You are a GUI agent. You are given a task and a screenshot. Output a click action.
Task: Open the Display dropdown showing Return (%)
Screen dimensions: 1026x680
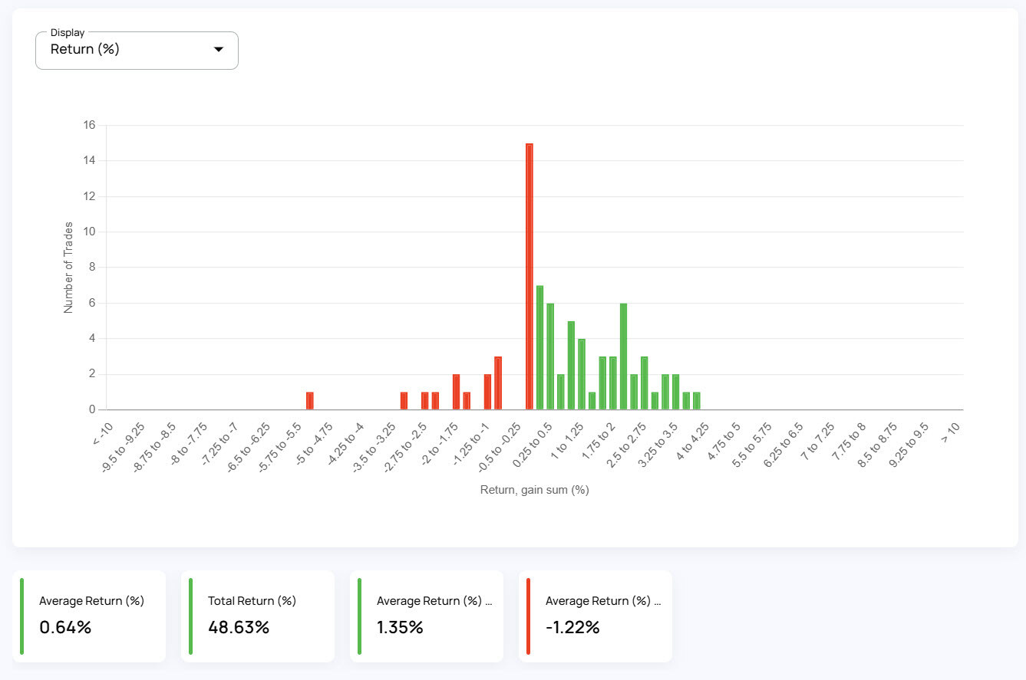point(137,50)
